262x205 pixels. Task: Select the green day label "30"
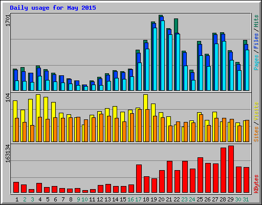[238, 199]
